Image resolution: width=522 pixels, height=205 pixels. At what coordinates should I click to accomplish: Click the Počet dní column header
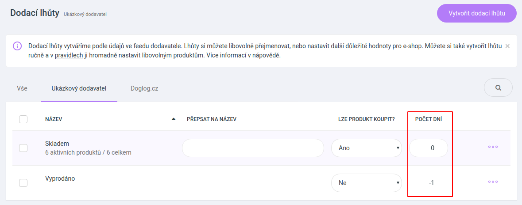click(x=429, y=119)
